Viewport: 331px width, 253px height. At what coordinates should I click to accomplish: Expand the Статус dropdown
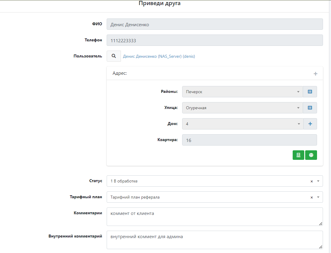tap(318, 181)
